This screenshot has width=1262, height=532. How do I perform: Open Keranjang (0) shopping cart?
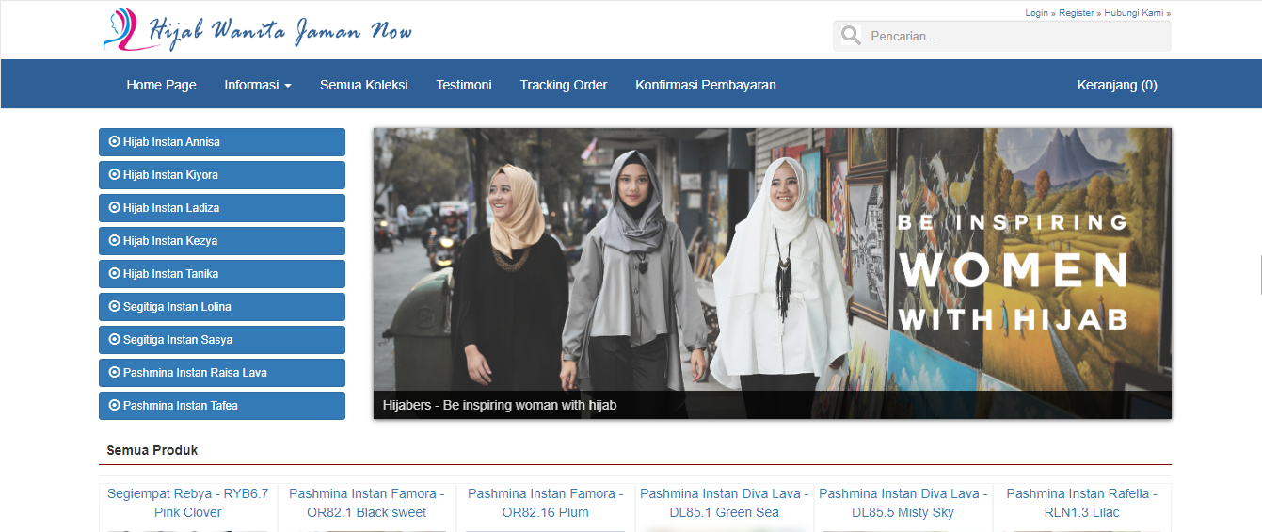tap(1117, 85)
